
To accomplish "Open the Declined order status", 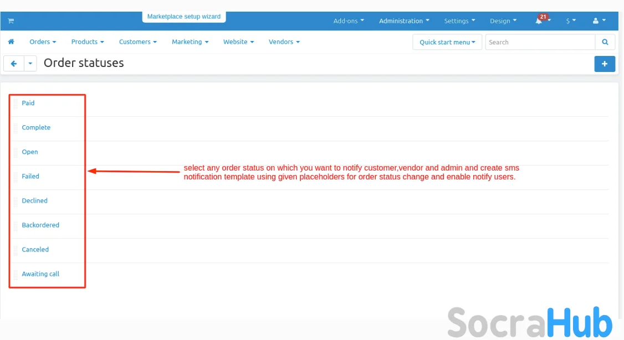I will [x=34, y=200].
